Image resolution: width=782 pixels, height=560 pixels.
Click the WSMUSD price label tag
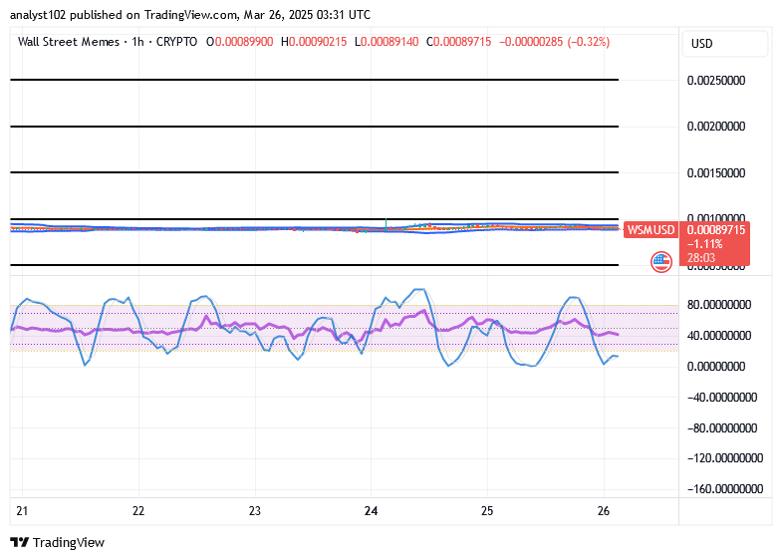[651, 230]
